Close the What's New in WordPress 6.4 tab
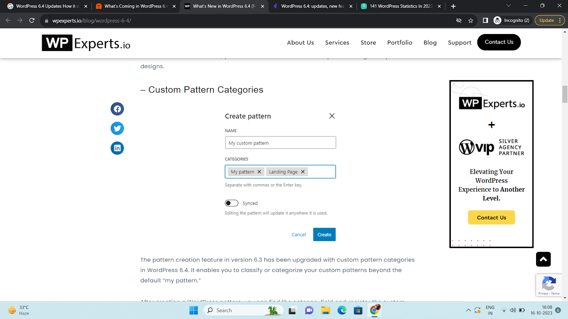Screen dimensions: 568x319 coord(263,6)
